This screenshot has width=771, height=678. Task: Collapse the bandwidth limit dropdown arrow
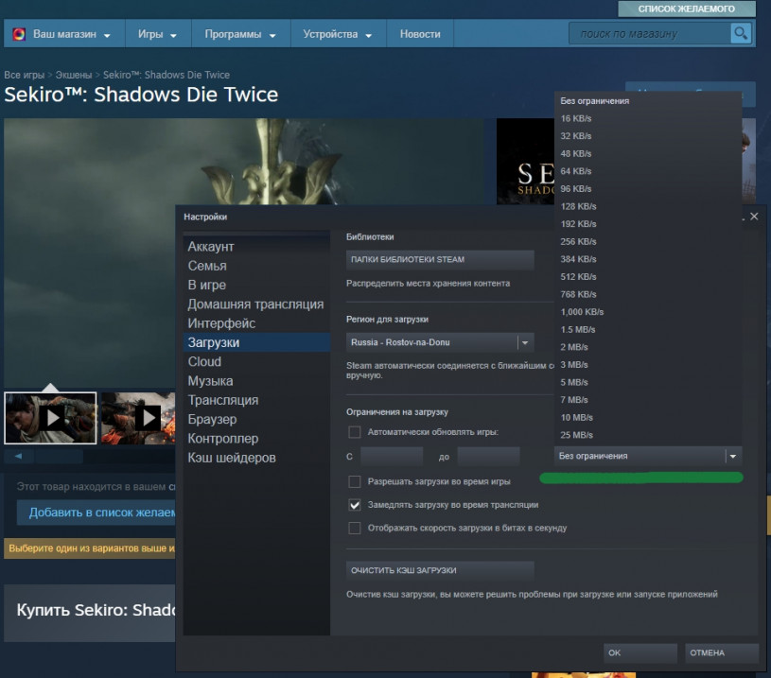(x=732, y=456)
